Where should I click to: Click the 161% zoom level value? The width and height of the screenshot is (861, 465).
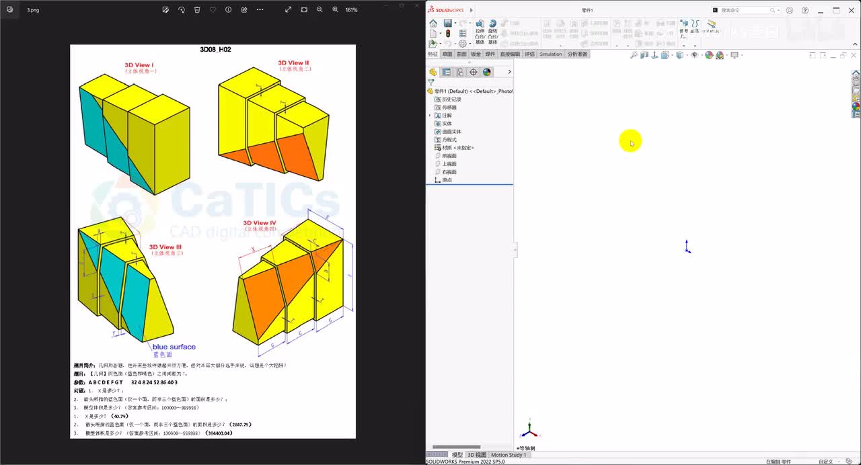coord(351,10)
